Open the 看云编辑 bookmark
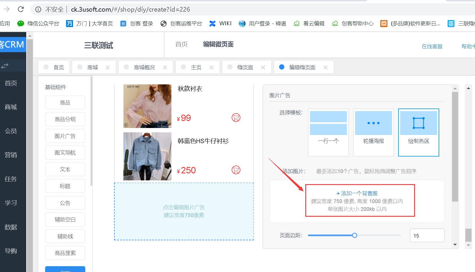This screenshot has height=272, width=475. (x=309, y=24)
